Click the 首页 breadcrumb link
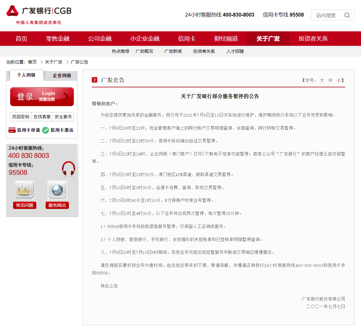Screen dimensions: 361x327 pos(32,62)
